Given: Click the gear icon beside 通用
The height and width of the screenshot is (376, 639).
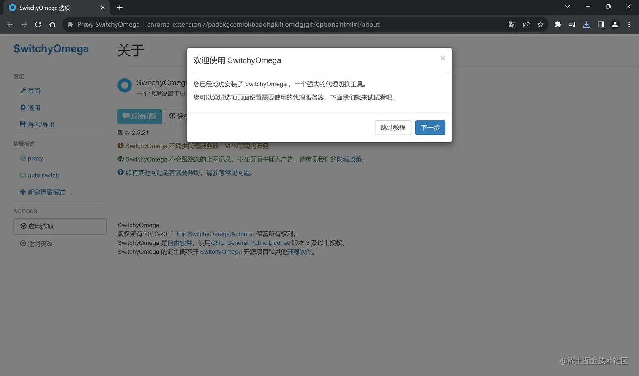Looking at the screenshot, I should (x=23, y=107).
